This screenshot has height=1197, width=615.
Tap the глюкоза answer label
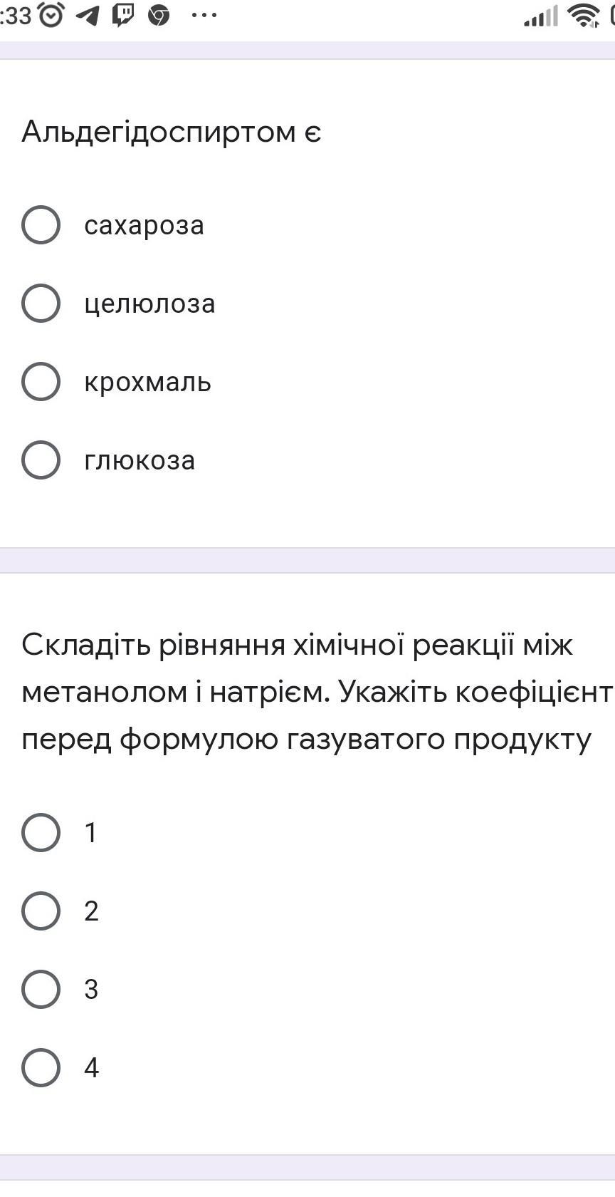140,461
